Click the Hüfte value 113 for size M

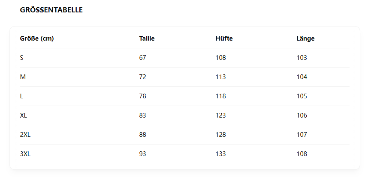pyautogui.click(x=221, y=77)
